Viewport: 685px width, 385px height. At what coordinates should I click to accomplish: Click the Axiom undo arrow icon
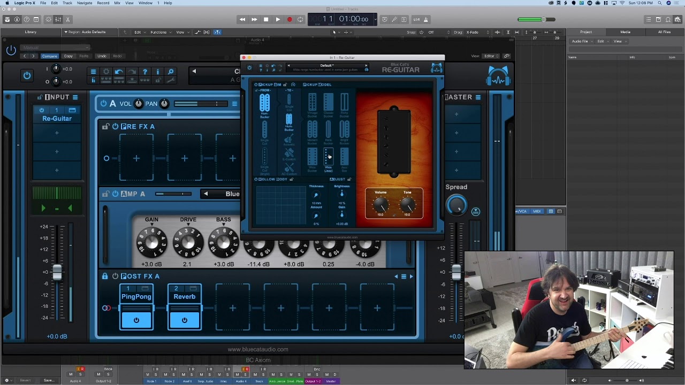pos(119,72)
